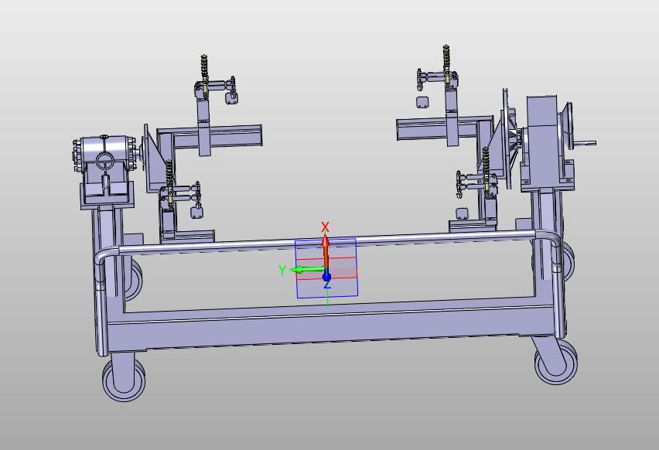Select the green Y axis arrow of the triad
659x450 pixels.
308,269
